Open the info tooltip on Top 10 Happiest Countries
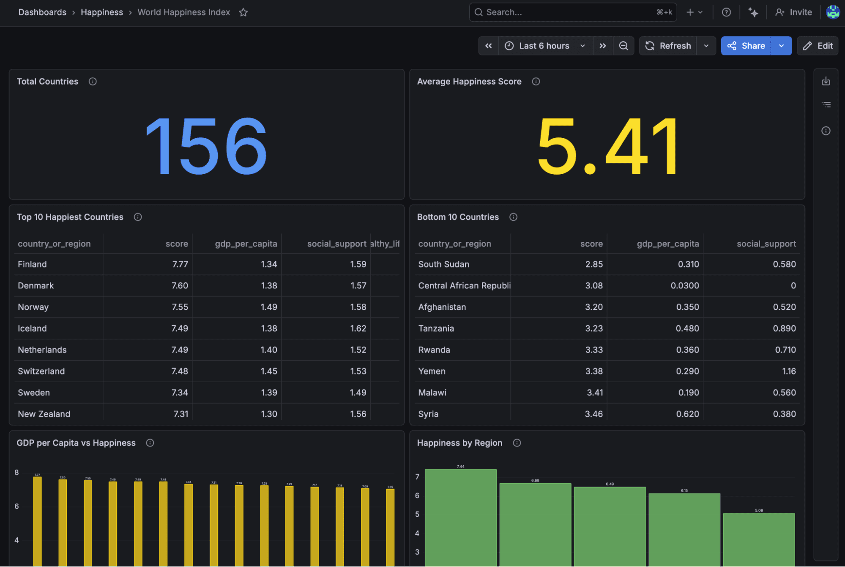Screen dimensions: 845x567 pos(137,217)
